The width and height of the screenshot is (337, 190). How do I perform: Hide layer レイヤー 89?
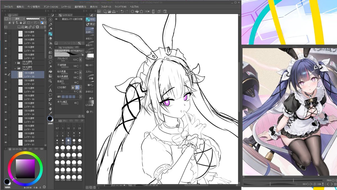pos(6,34)
